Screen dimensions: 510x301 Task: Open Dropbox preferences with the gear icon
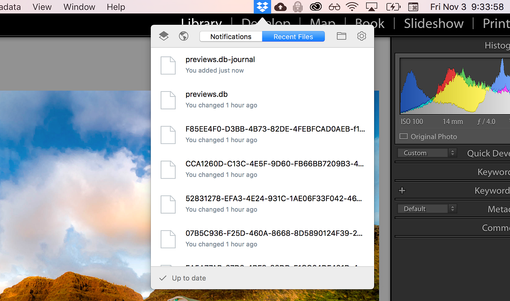361,36
